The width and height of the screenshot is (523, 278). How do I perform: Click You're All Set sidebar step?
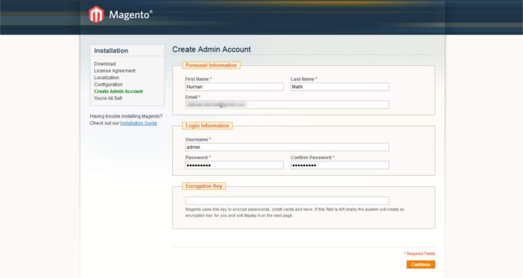point(107,99)
